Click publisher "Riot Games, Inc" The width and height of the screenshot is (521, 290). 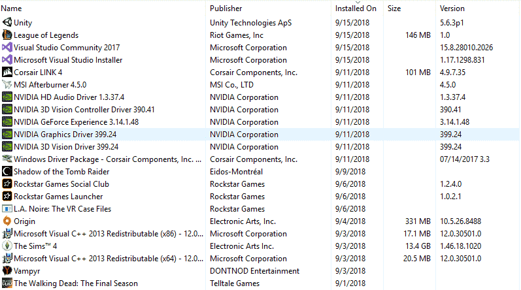(x=237, y=35)
